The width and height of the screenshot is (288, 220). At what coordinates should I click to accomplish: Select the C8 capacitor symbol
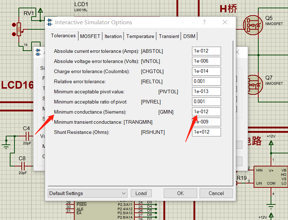click(x=23, y=166)
